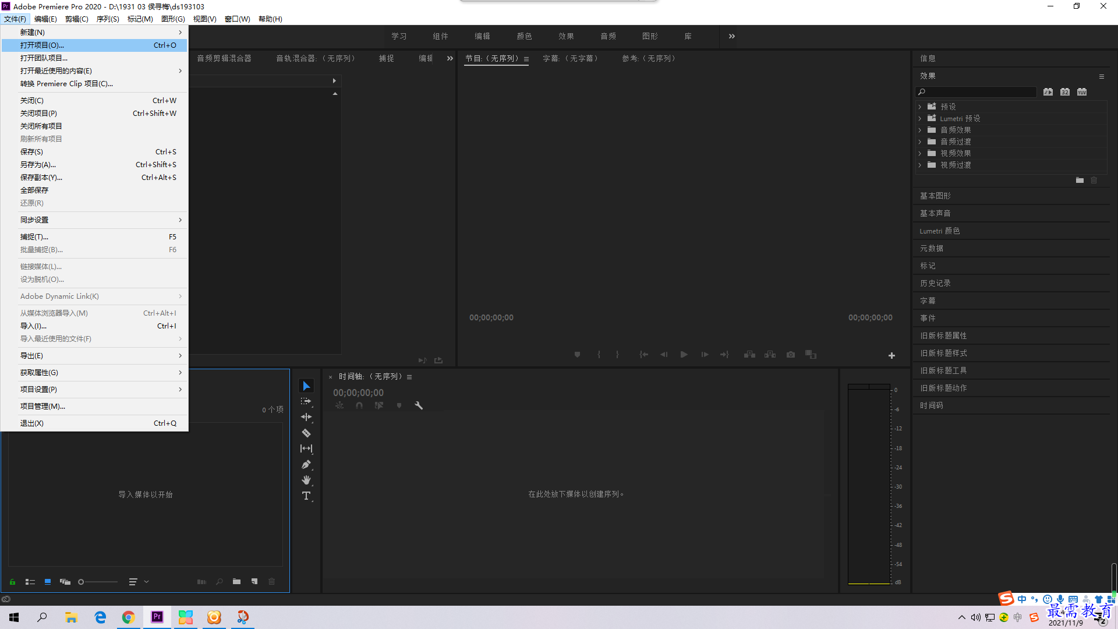Select the Type tool

[306, 496]
